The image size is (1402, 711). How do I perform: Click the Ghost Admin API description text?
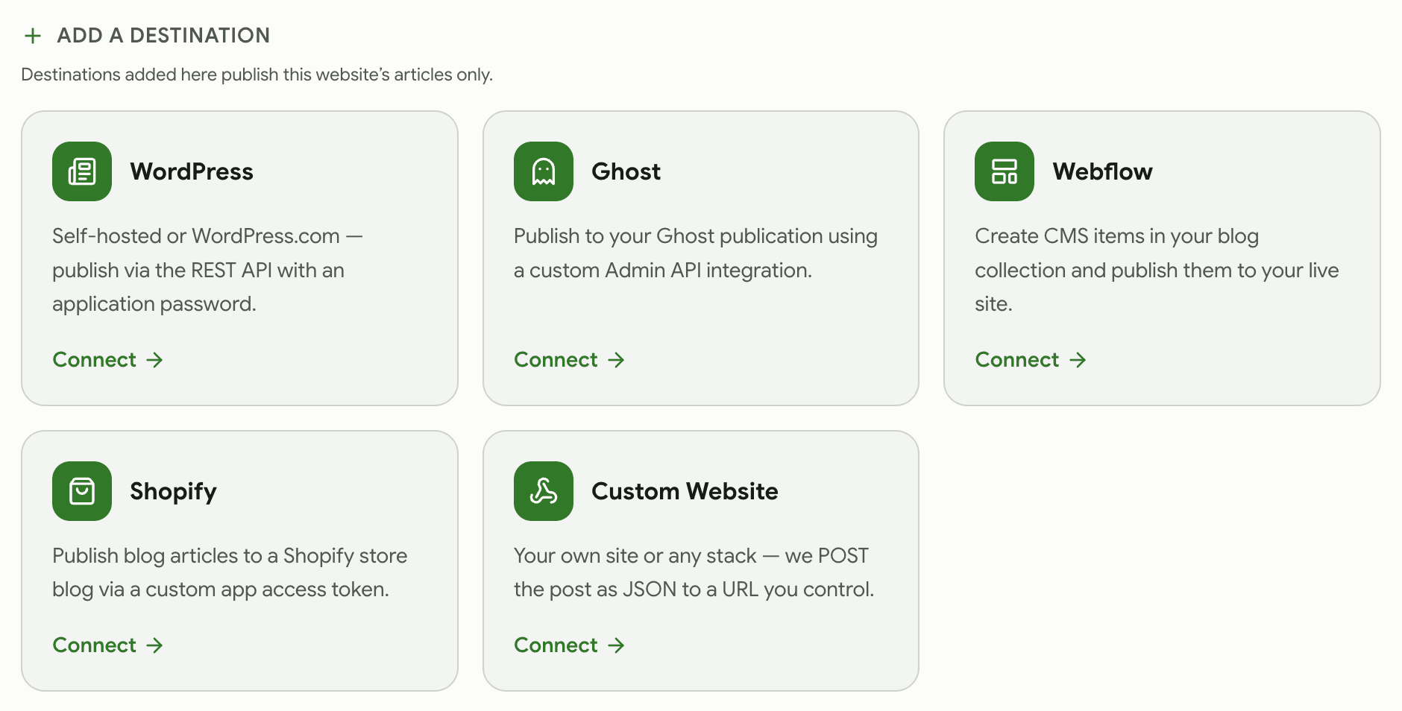(x=695, y=253)
